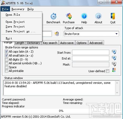Switch to the Options tab
Image resolution: width=123 pixels, height=119 pixels.
82,43
